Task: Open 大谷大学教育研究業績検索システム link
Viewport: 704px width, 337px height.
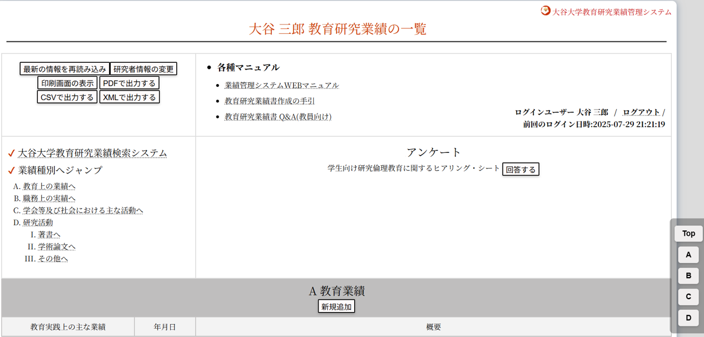Action: [92, 153]
